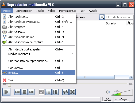Toggle loop repeat mode
Viewport: 135px width, 103px height.
[65, 92]
